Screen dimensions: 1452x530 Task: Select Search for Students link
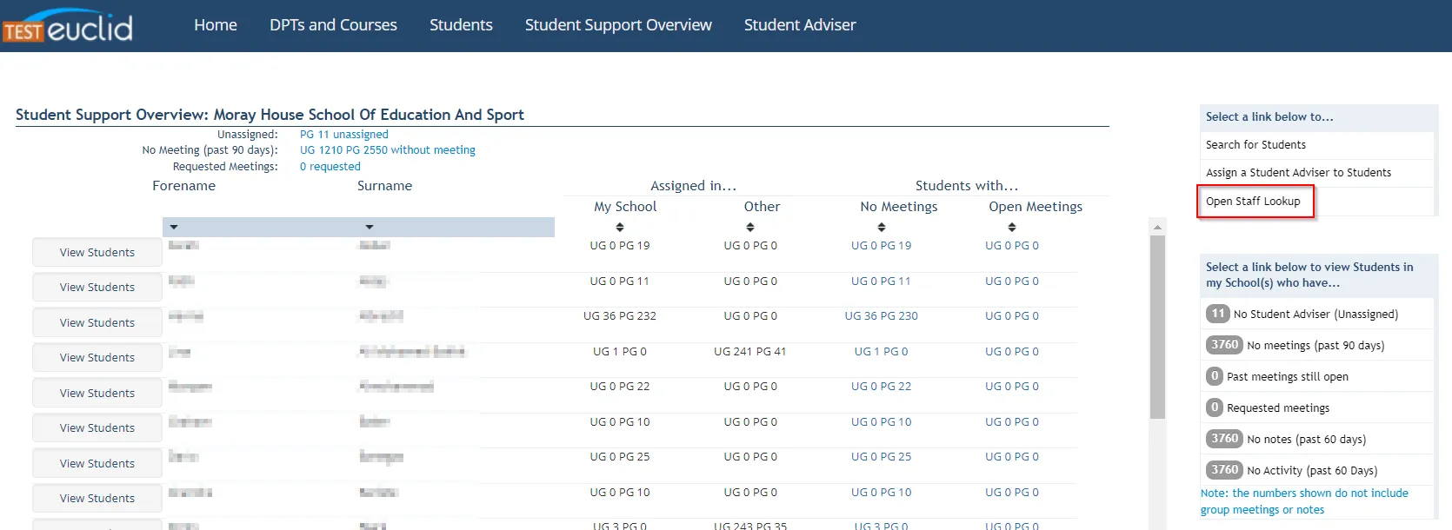click(1256, 145)
